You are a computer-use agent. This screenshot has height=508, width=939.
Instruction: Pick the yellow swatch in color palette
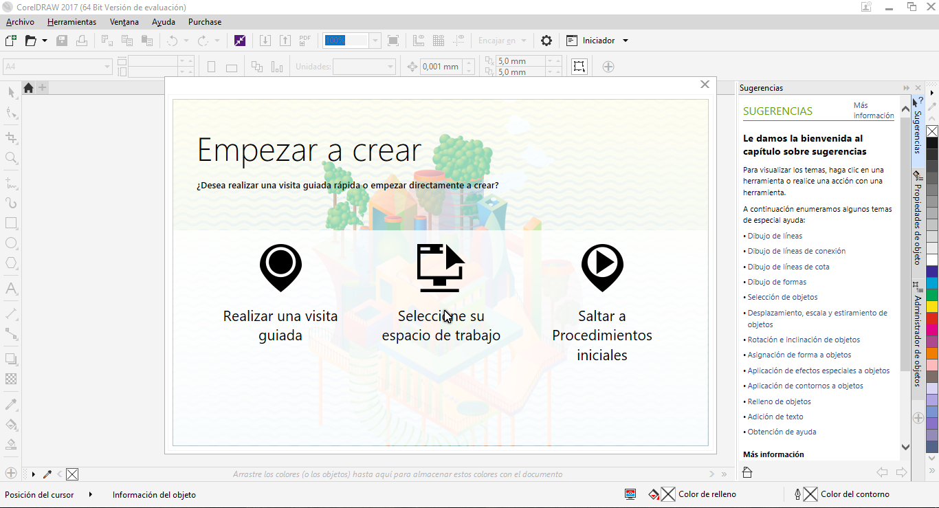[x=932, y=307]
